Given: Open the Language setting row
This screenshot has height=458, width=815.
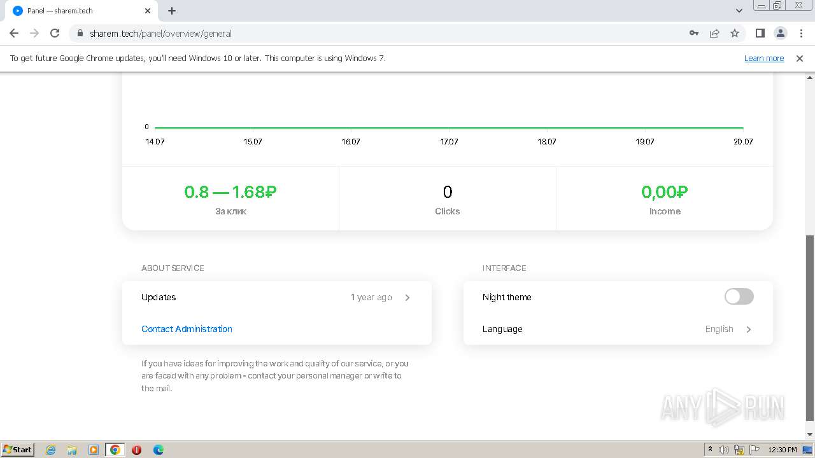Looking at the screenshot, I should 618,329.
